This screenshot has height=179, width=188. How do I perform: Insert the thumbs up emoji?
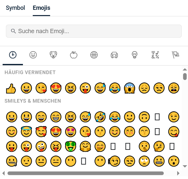coord(11,89)
